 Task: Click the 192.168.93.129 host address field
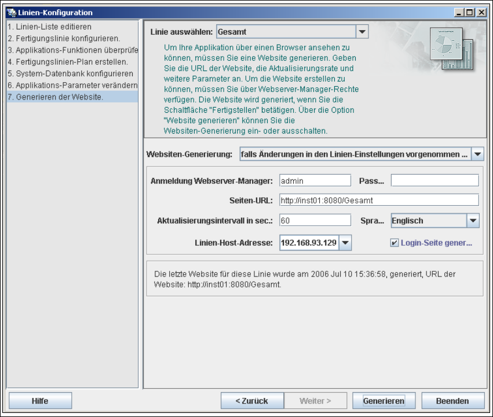309,243
